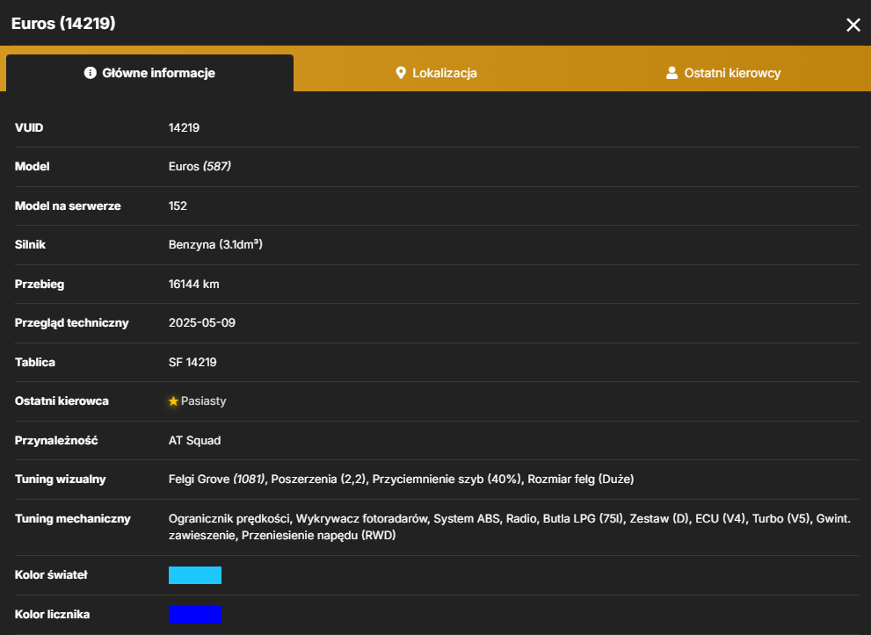The height and width of the screenshot is (635, 871).
Task: Switch to the Lokalizacja tab
Action: (x=436, y=73)
